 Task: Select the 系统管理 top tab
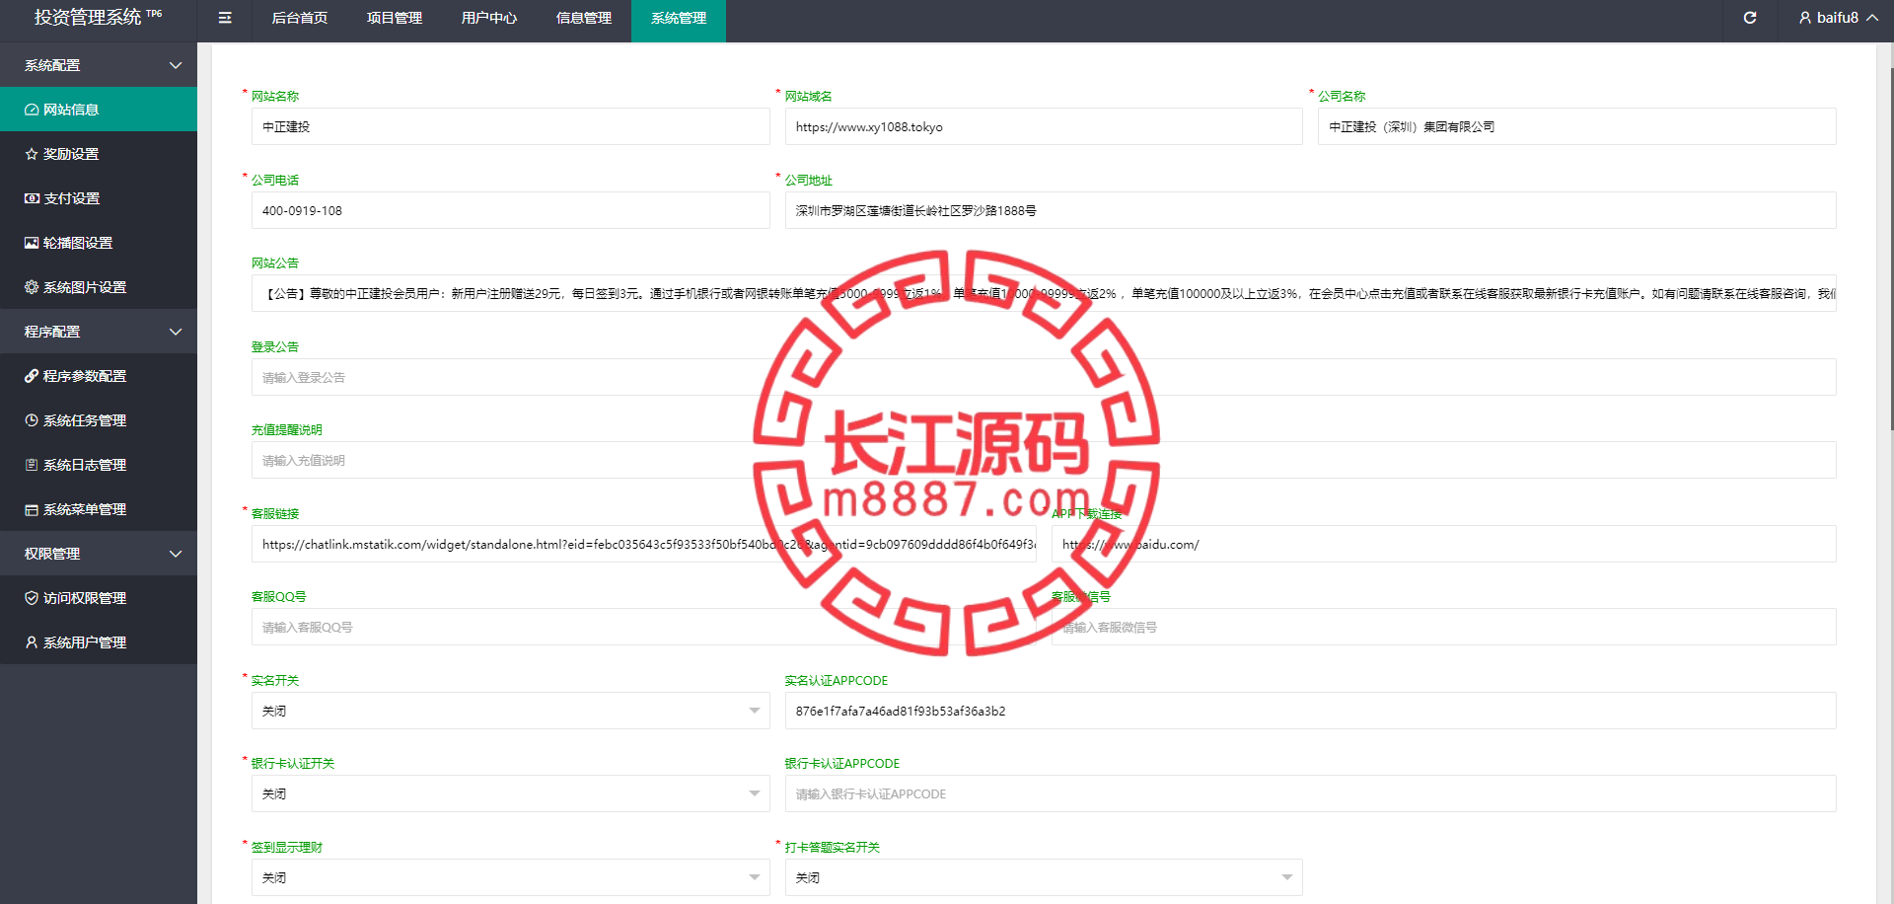[679, 18]
